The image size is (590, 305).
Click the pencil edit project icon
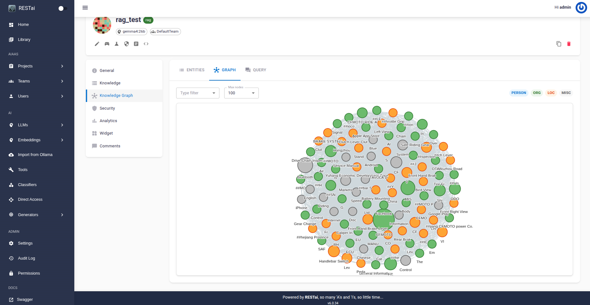(x=97, y=44)
